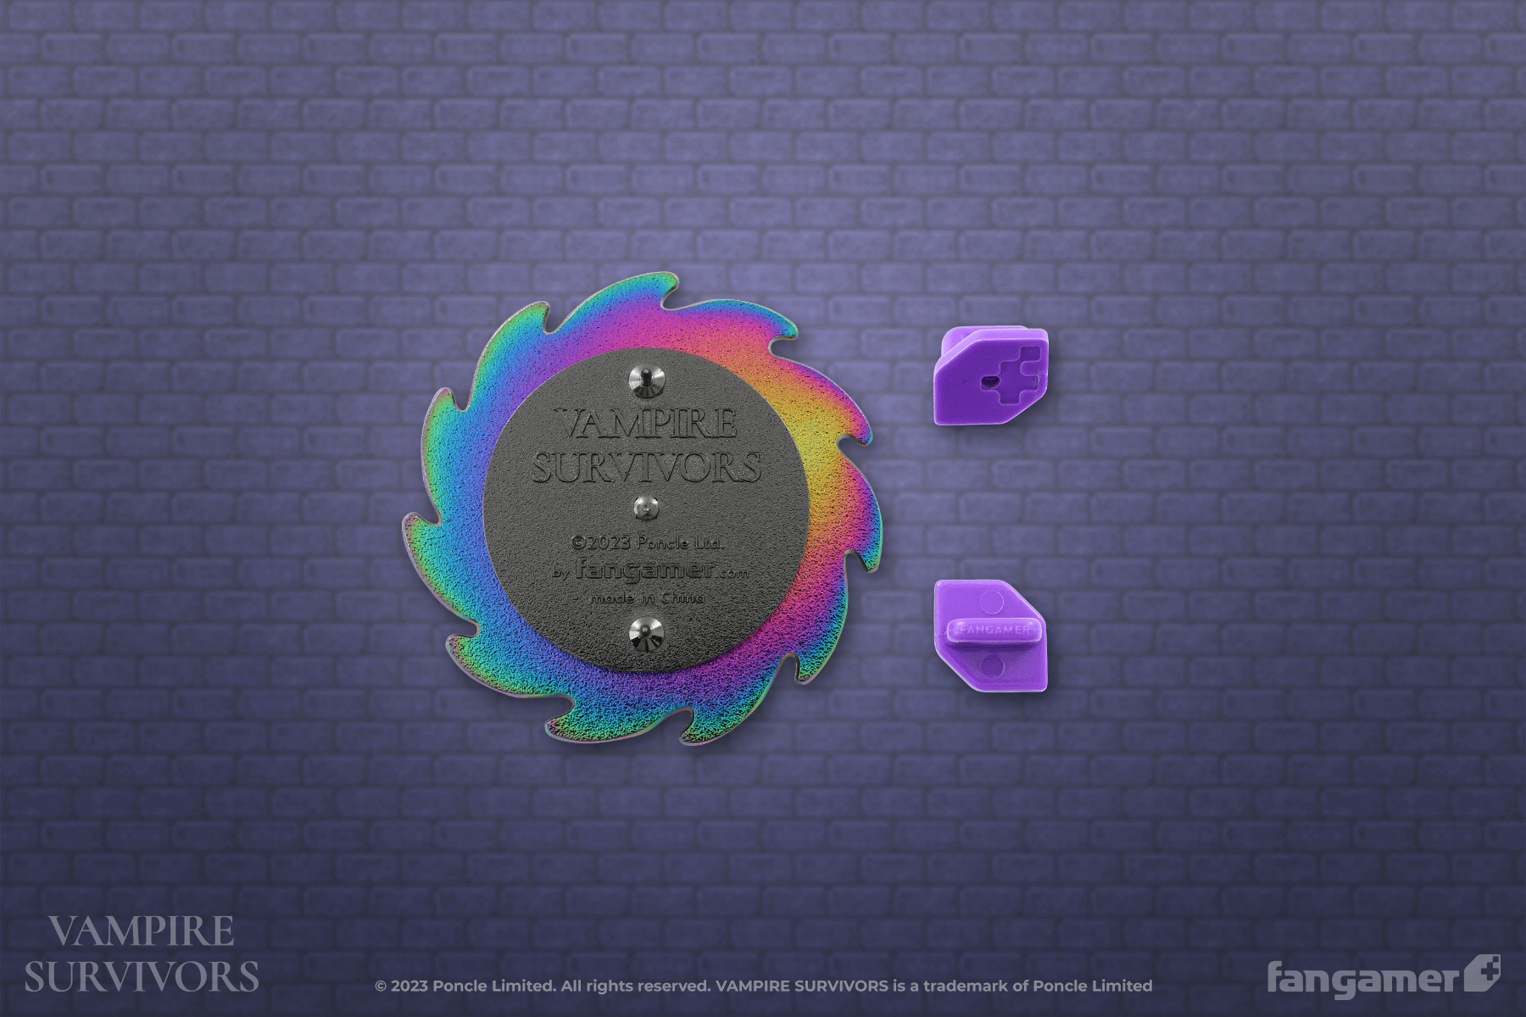Screen dimensions: 1526x1017
Task: Click 'made in China' engraving on pin
Action: (x=648, y=598)
